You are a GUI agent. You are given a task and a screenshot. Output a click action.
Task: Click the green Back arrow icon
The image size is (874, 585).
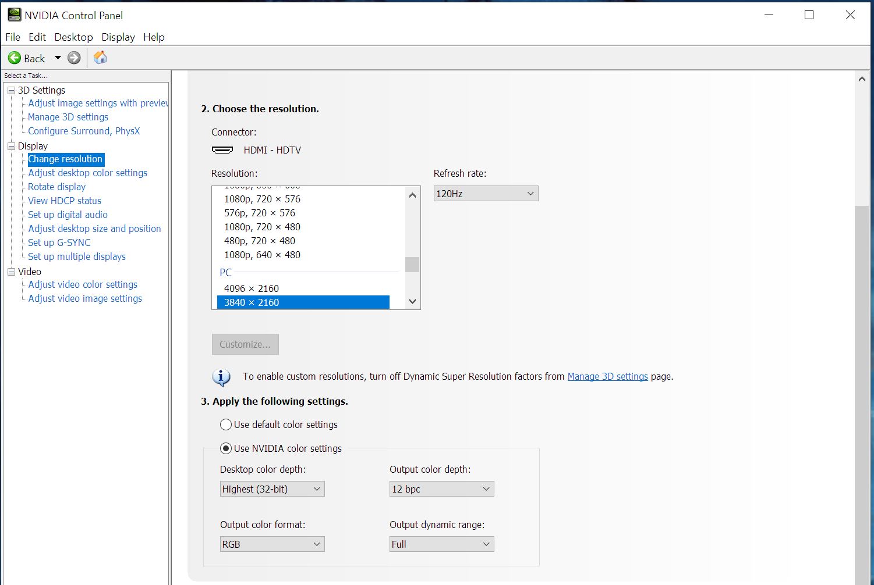click(x=15, y=58)
